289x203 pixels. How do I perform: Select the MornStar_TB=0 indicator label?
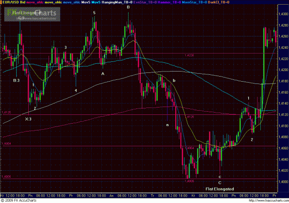tap(195, 2)
